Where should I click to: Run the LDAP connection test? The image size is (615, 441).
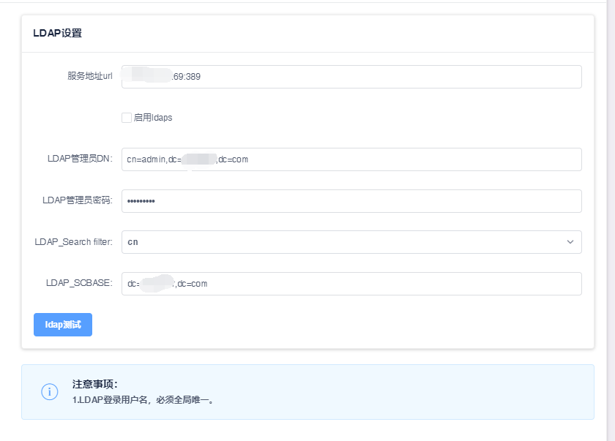[62, 325]
